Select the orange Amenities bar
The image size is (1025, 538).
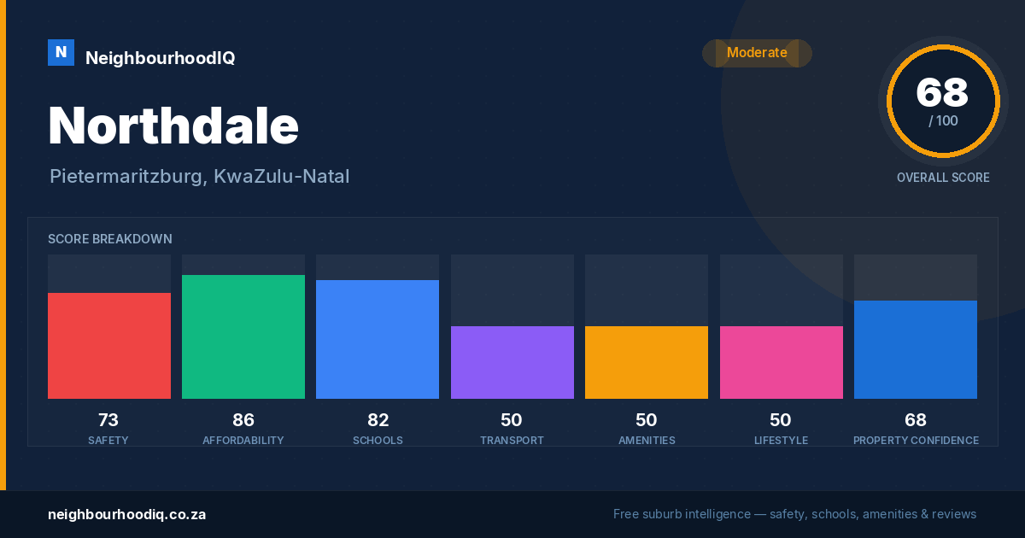click(647, 362)
